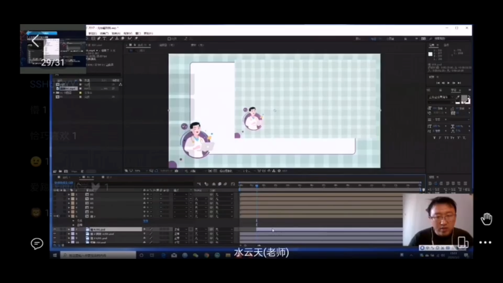The width and height of the screenshot is (503, 283).
Task: Enable frame blending for the timeline
Action: [x=219, y=184]
